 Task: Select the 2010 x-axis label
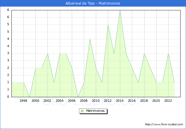pyautogui.click(x=96, y=101)
